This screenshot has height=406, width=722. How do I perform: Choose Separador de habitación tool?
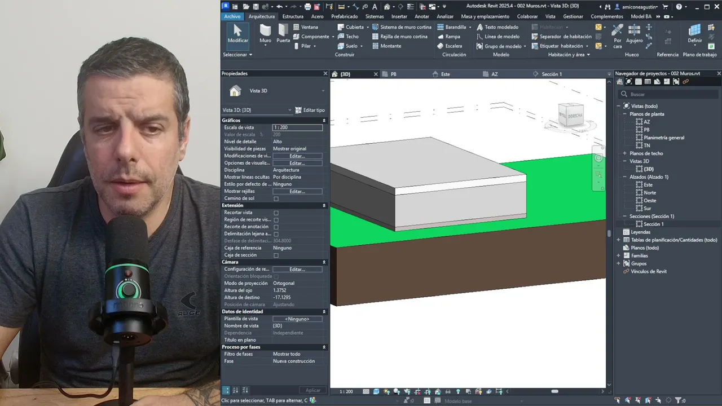pyautogui.click(x=561, y=37)
